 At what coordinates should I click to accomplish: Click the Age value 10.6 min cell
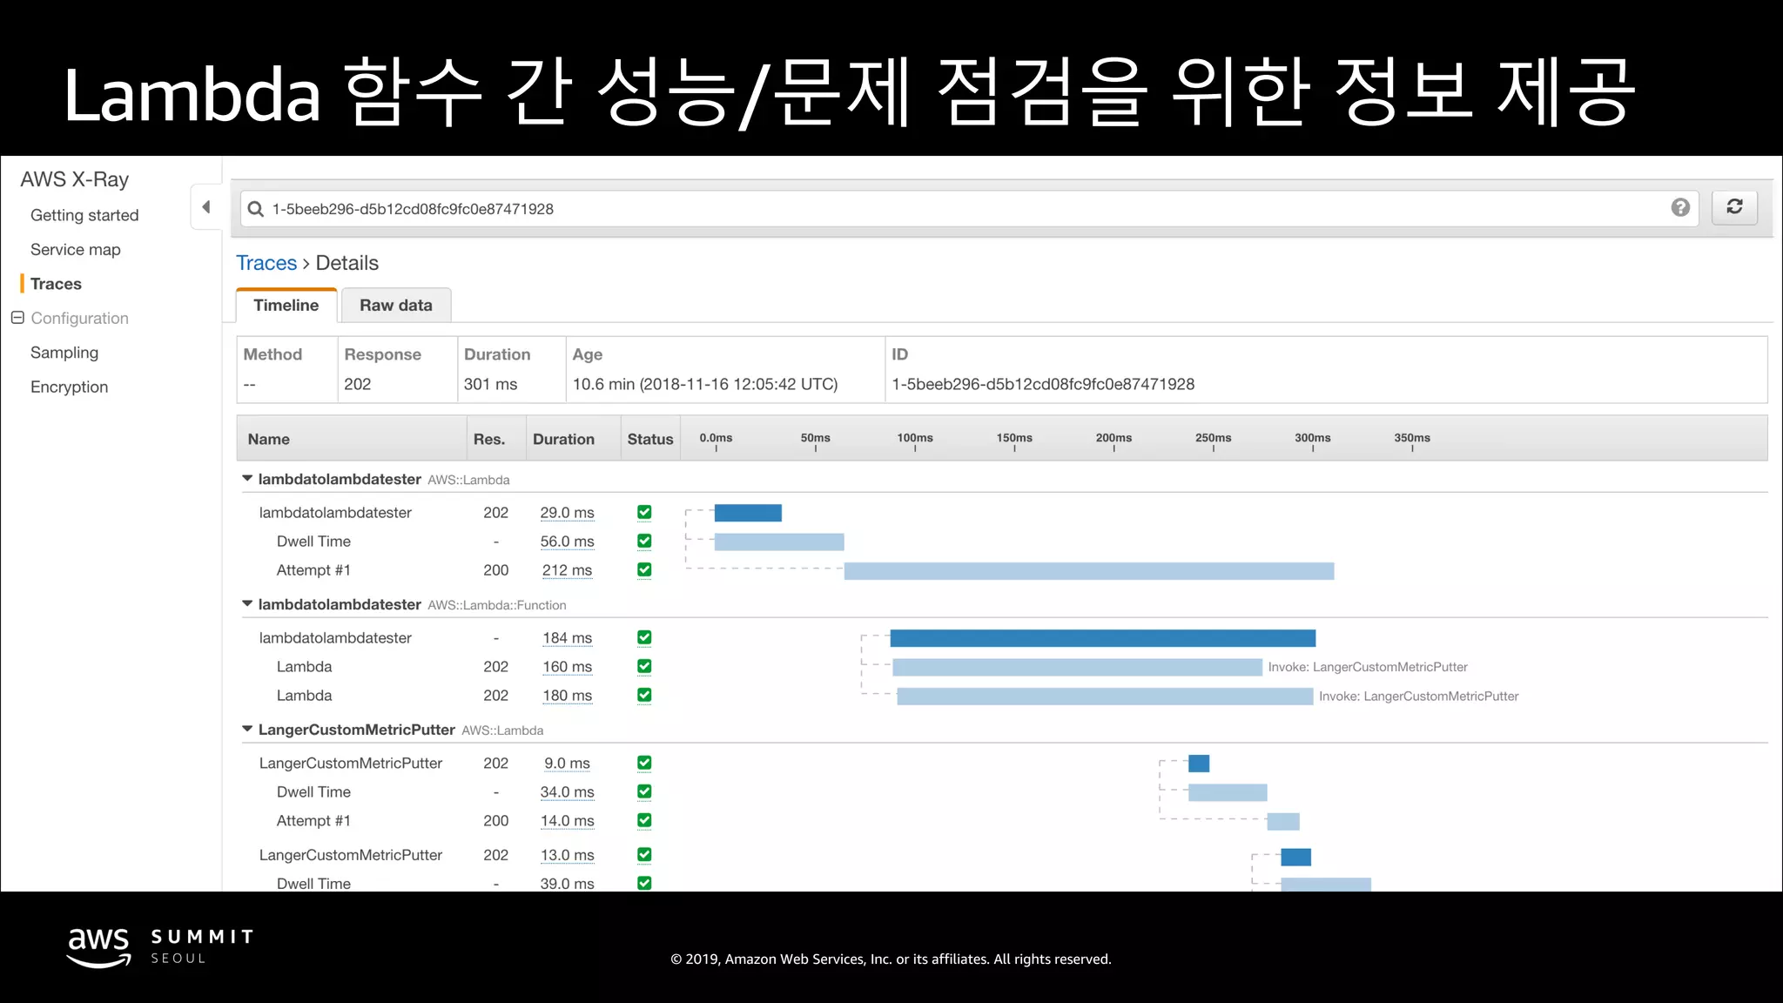click(x=705, y=384)
